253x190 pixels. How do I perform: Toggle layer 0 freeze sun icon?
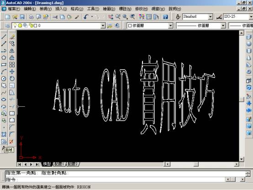(20, 25)
